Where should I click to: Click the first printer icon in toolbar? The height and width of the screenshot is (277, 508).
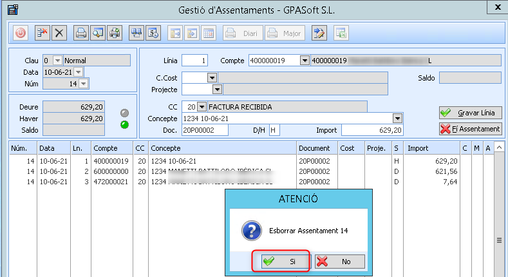pos(81,32)
